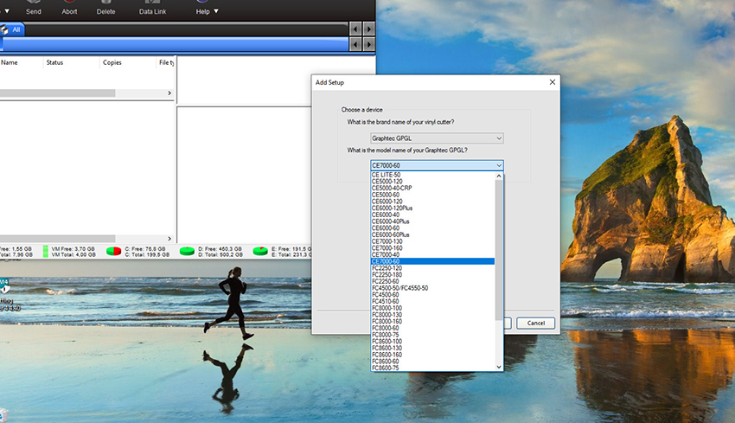Click the D: drive pie chart icon
Screen dimensions: 735x423
coord(187,252)
